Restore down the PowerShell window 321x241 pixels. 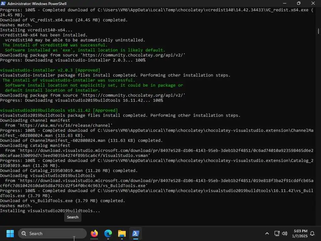pyautogui.click(x=299, y=3)
